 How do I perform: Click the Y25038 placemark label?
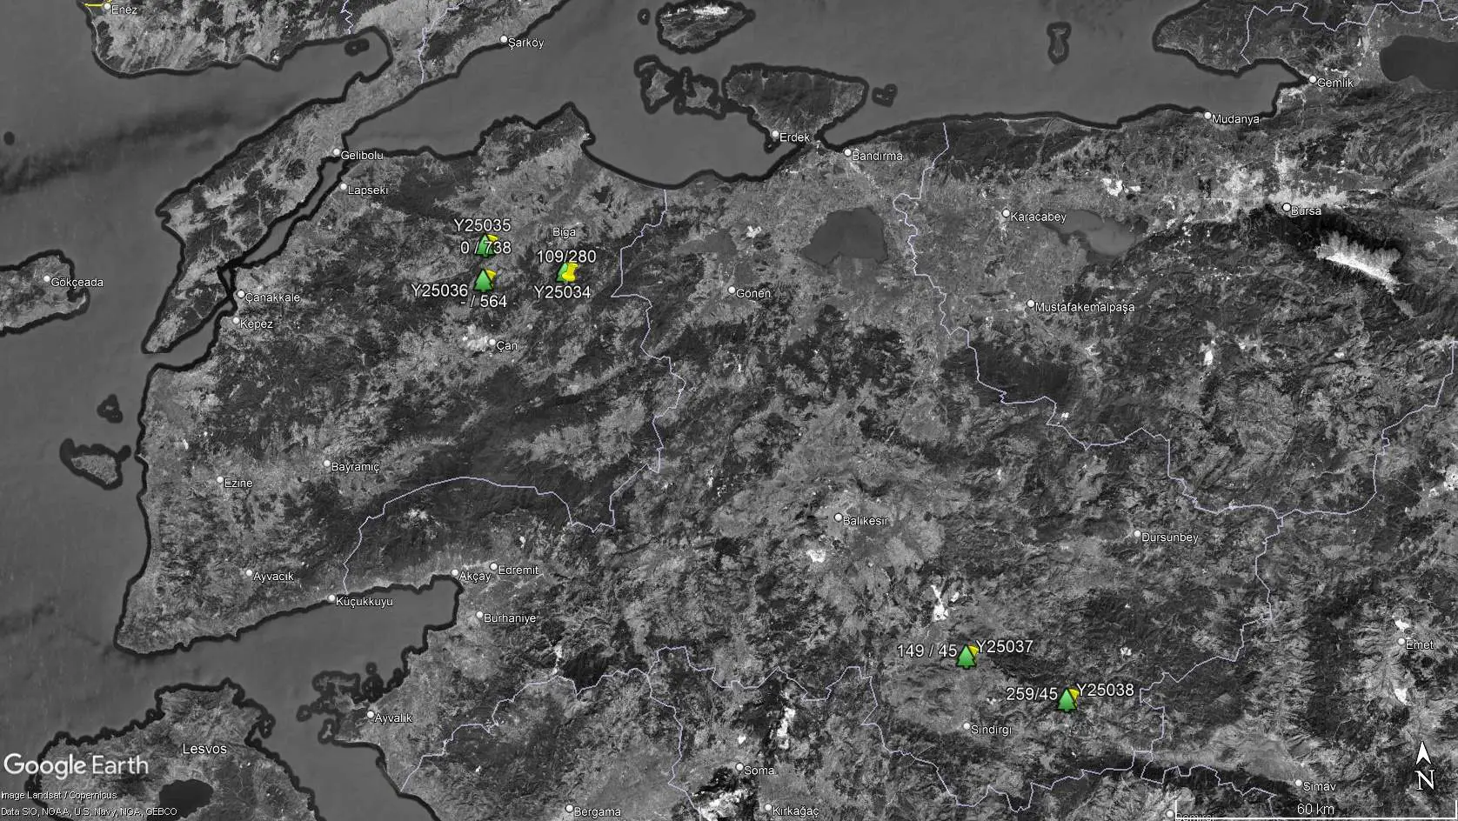pos(1106,690)
